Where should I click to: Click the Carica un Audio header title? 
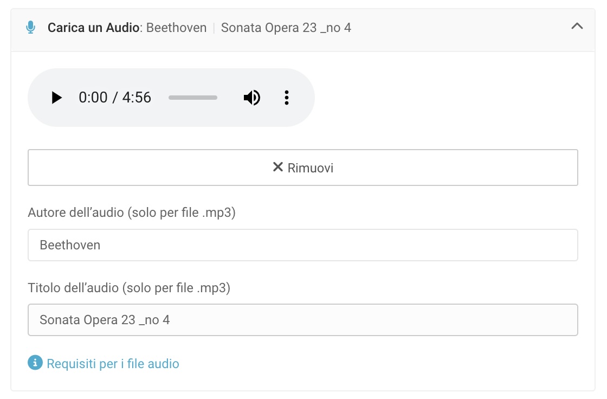[x=93, y=28]
